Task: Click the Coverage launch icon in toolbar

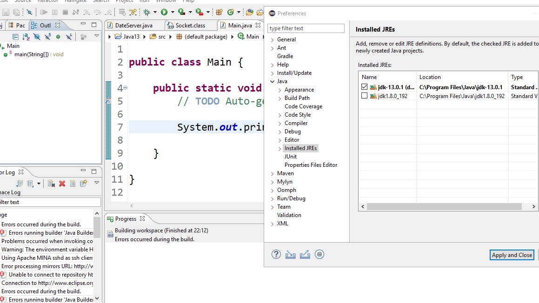Action: tap(181, 13)
